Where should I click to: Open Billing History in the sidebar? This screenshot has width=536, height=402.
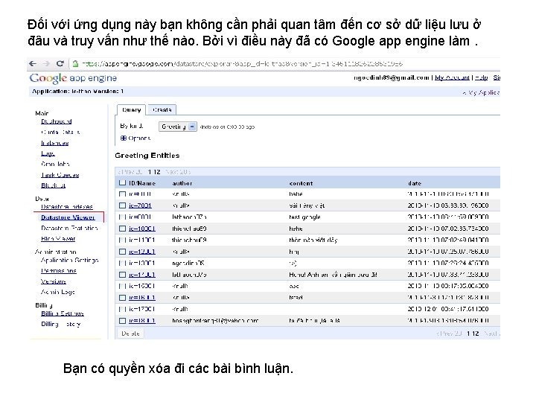[x=60, y=324]
